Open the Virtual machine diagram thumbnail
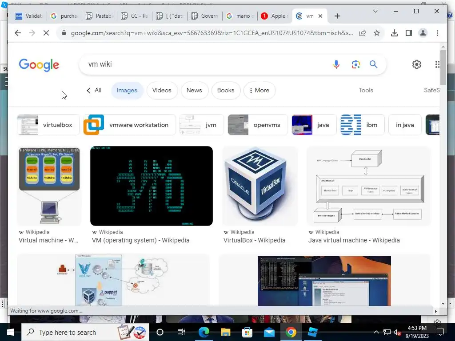Screen dimensions: 455x341 [x=49, y=186]
